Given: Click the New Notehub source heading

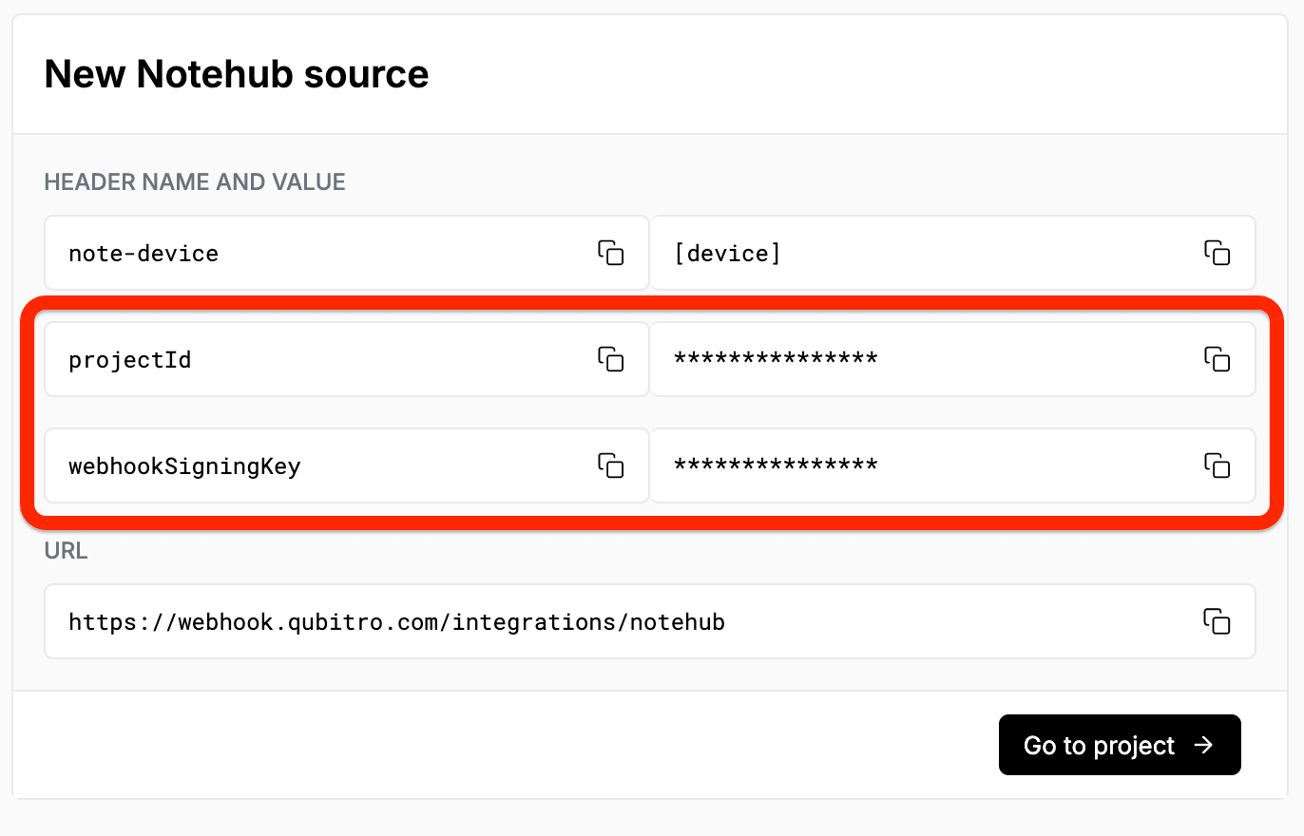Looking at the screenshot, I should pos(237,74).
